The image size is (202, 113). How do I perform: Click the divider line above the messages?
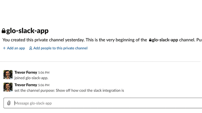tap(100, 62)
